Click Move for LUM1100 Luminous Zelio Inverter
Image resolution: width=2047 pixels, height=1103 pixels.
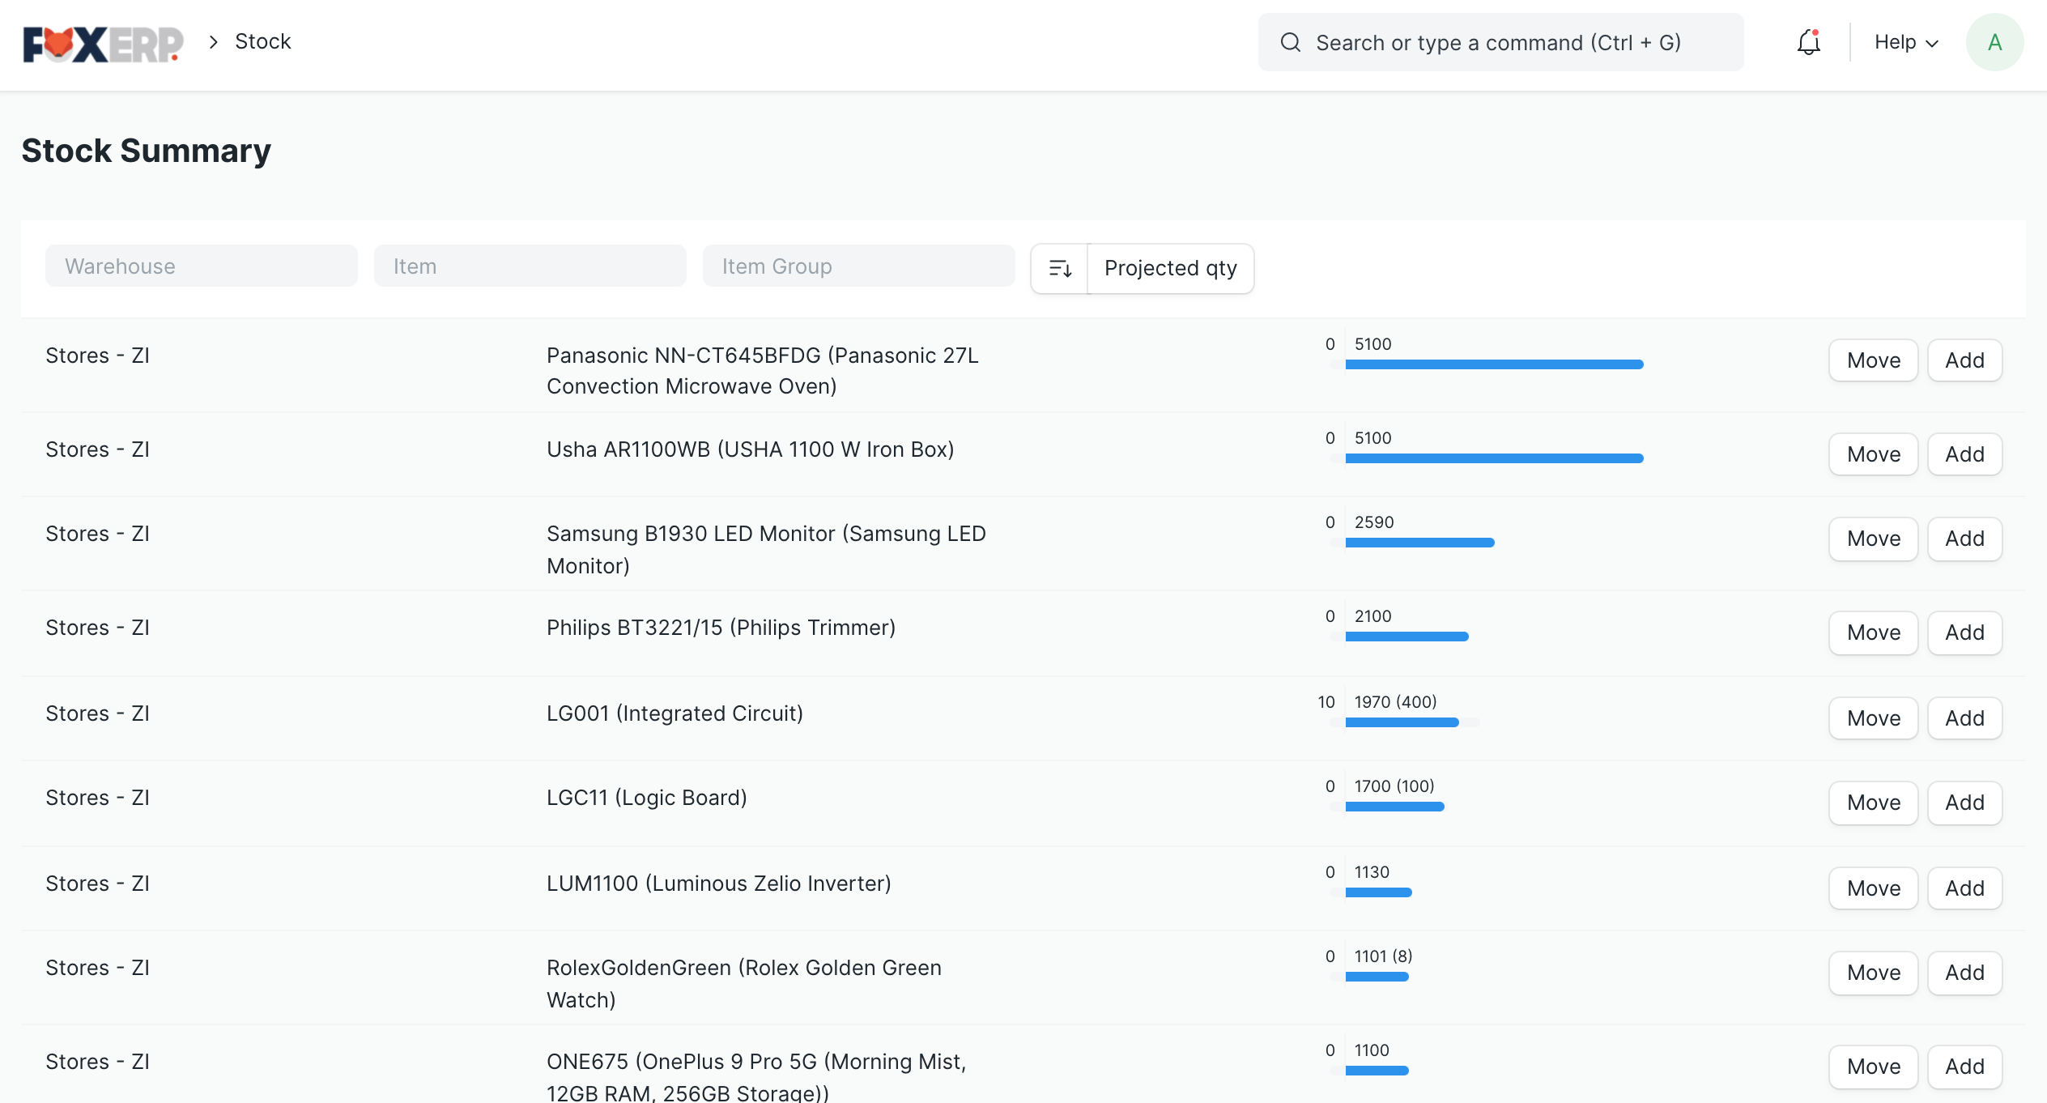point(1874,888)
